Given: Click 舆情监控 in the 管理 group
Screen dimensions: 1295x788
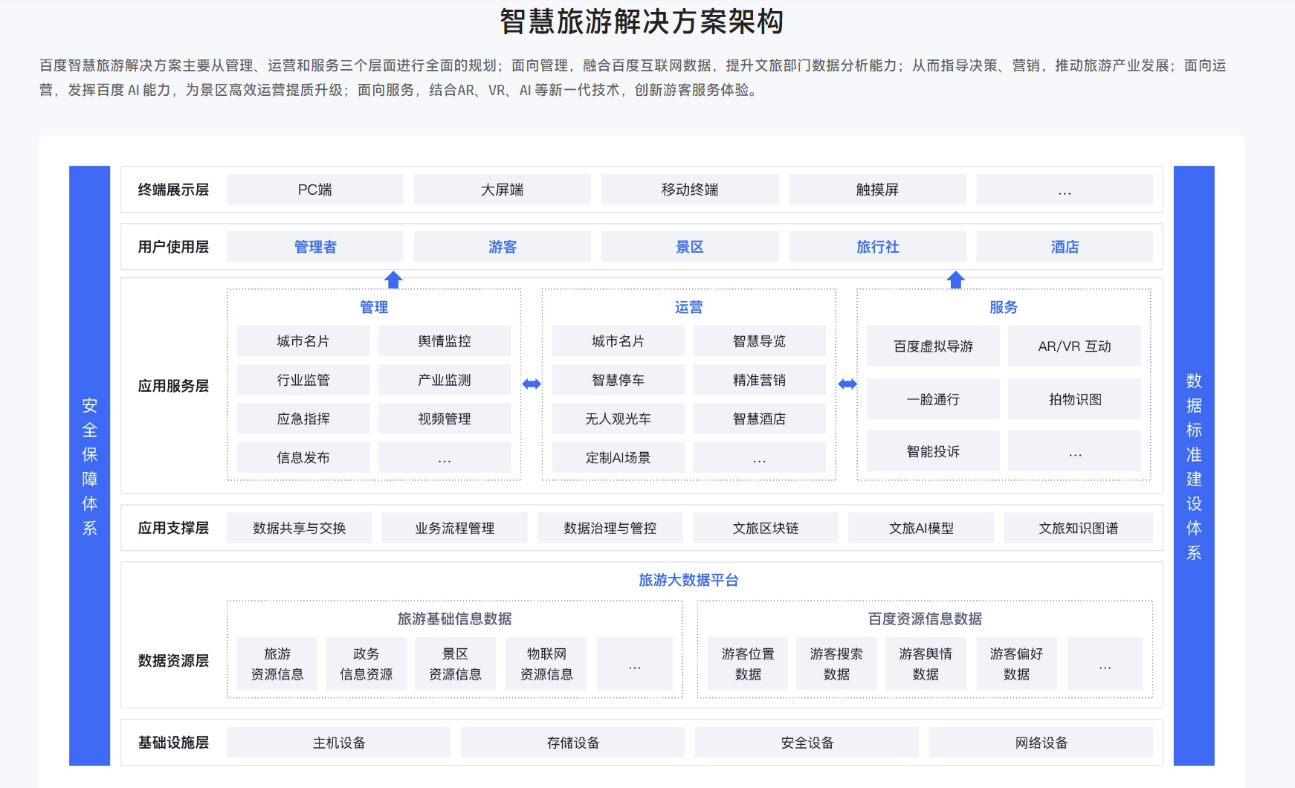Looking at the screenshot, I should tap(445, 341).
